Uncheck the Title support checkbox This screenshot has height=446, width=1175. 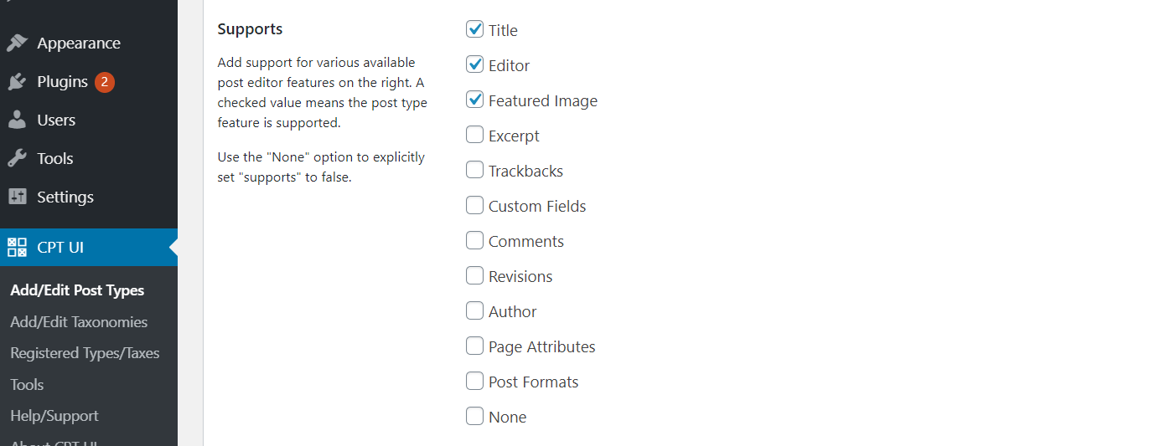[x=475, y=29]
